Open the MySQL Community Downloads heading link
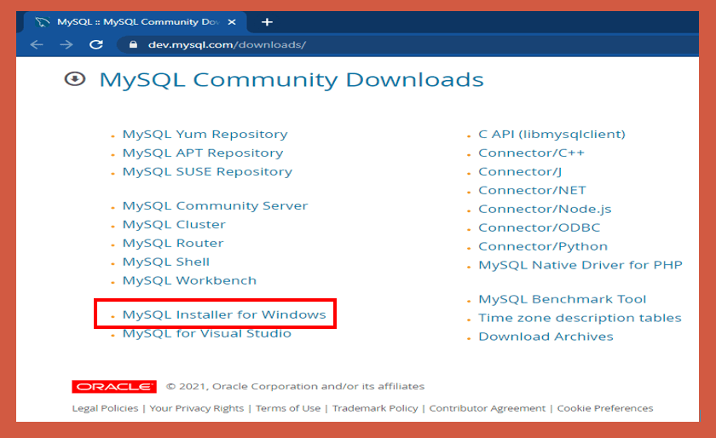716x438 pixels. pyautogui.click(x=292, y=79)
